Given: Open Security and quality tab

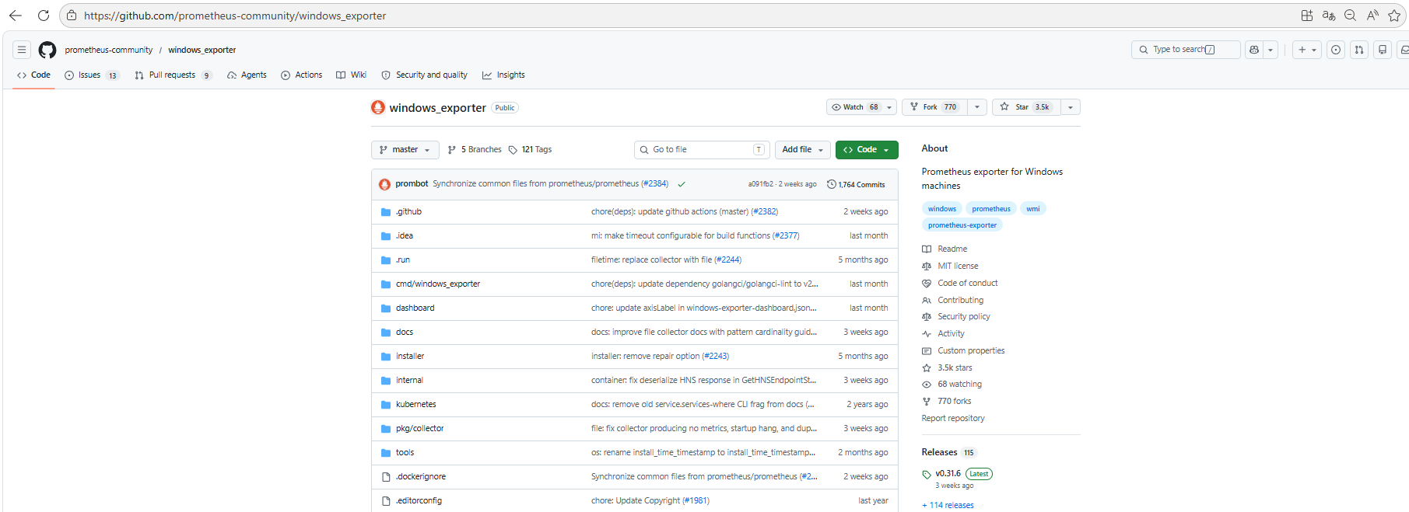Looking at the screenshot, I should coord(424,75).
